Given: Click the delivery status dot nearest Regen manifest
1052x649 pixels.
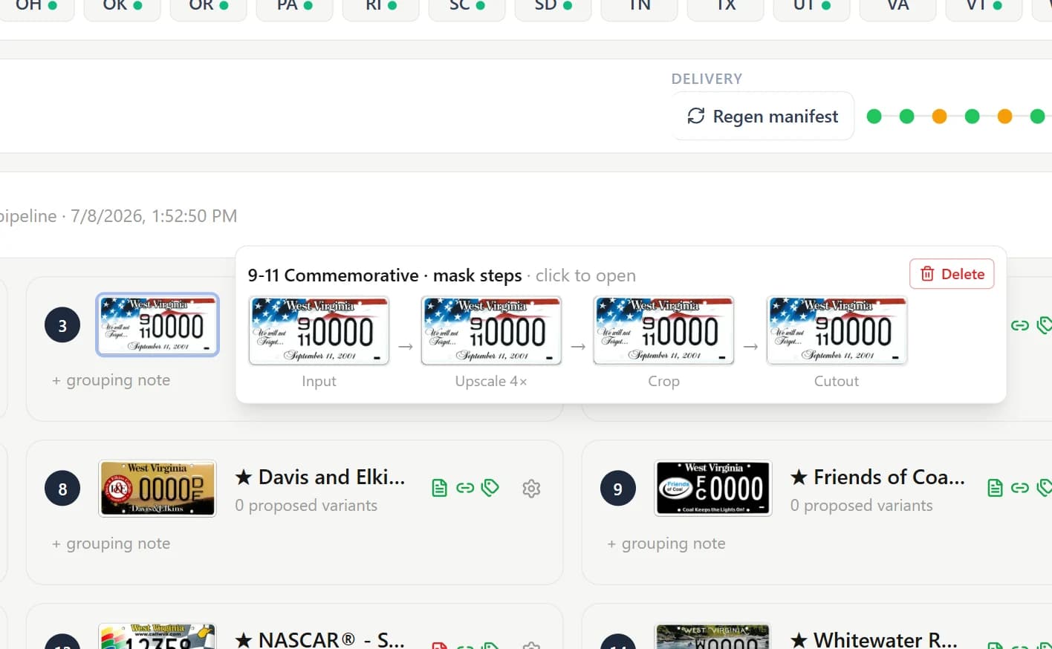Looking at the screenshot, I should click(x=874, y=116).
